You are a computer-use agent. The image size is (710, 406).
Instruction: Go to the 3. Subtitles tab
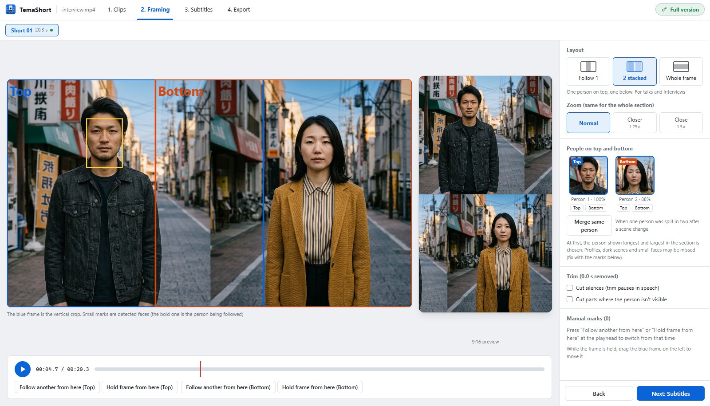199,10
